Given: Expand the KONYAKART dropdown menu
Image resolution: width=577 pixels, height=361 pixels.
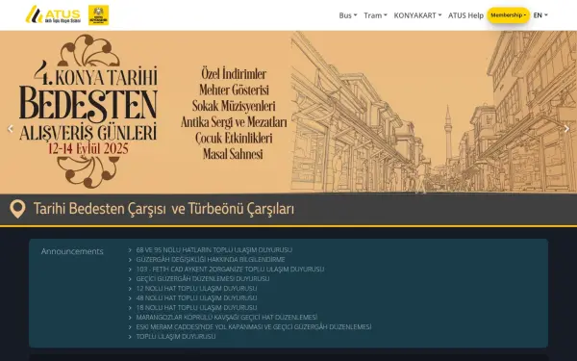Looking at the screenshot, I should (417, 15).
